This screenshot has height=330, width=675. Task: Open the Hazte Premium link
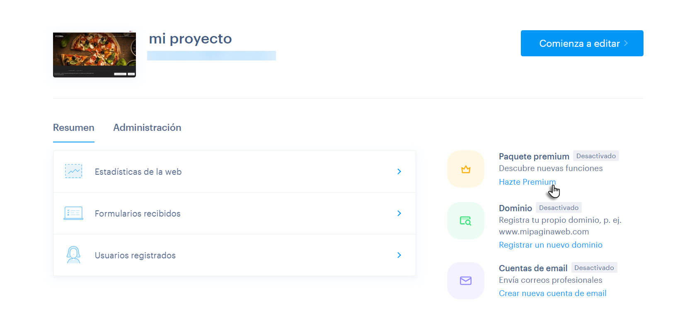(x=527, y=182)
